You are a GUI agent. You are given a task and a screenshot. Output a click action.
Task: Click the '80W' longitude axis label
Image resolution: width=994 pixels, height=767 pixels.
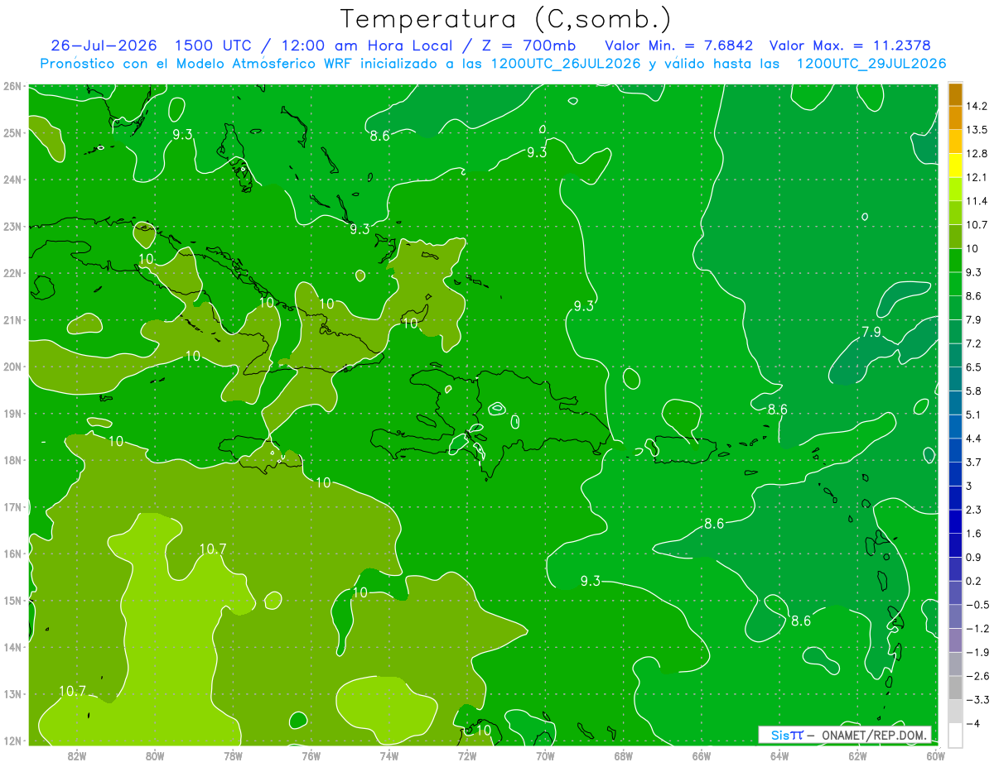155,755
